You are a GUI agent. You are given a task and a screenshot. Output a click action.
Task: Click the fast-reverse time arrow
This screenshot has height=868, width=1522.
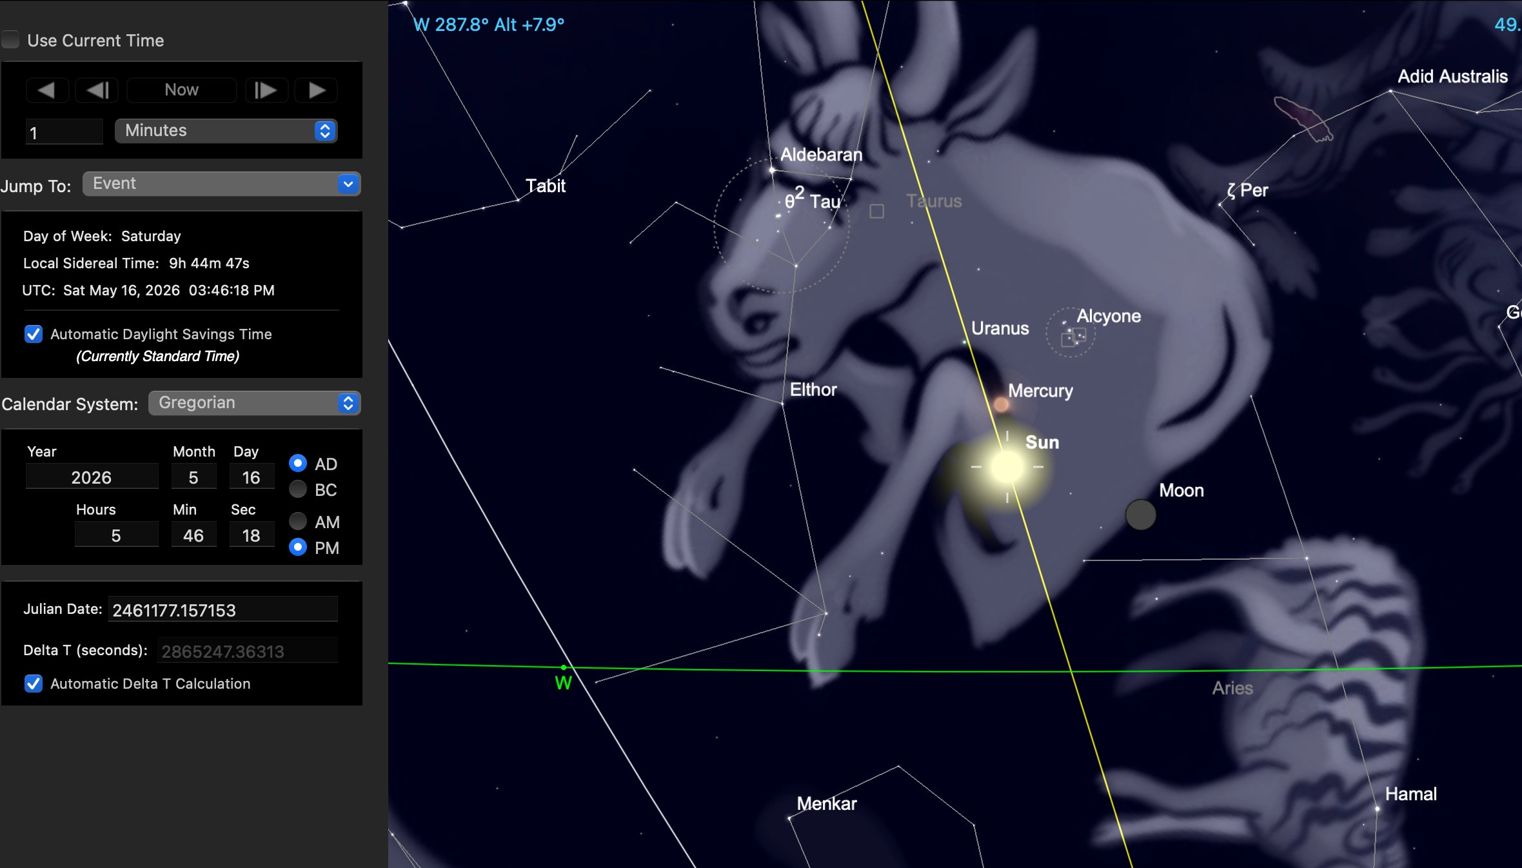pos(46,90)
